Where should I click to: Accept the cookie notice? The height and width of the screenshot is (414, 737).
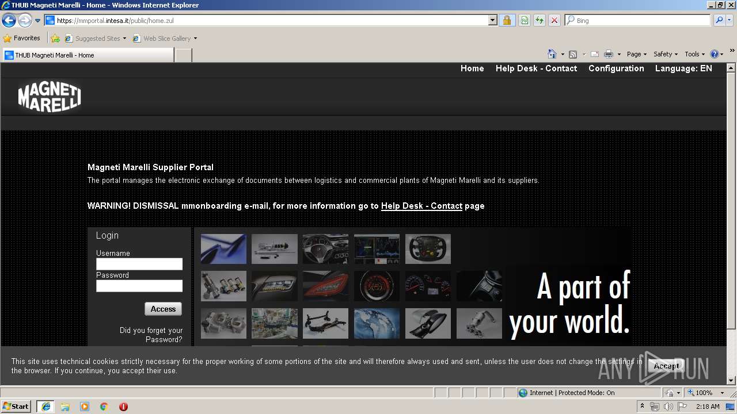(666, 366)
